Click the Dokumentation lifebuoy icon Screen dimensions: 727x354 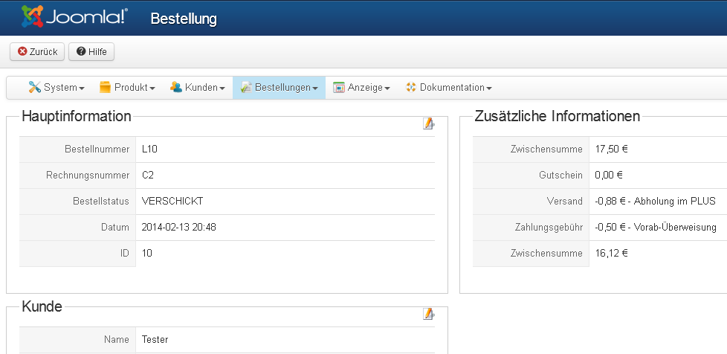410,88
